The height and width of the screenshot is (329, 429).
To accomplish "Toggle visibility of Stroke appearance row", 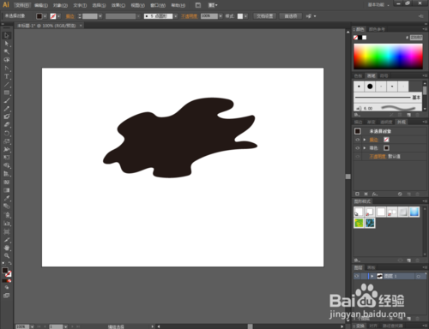I will 358,140.
